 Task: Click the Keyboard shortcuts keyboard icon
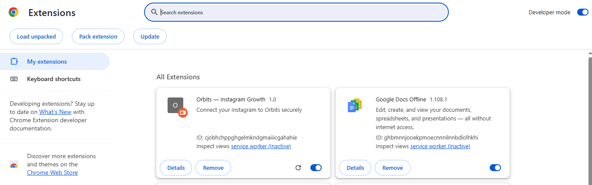click(x=14, y=79)
